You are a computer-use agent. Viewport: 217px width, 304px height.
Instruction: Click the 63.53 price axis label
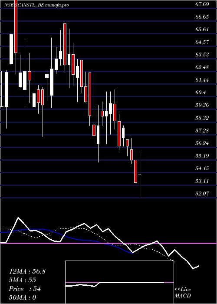click(202, 55)
